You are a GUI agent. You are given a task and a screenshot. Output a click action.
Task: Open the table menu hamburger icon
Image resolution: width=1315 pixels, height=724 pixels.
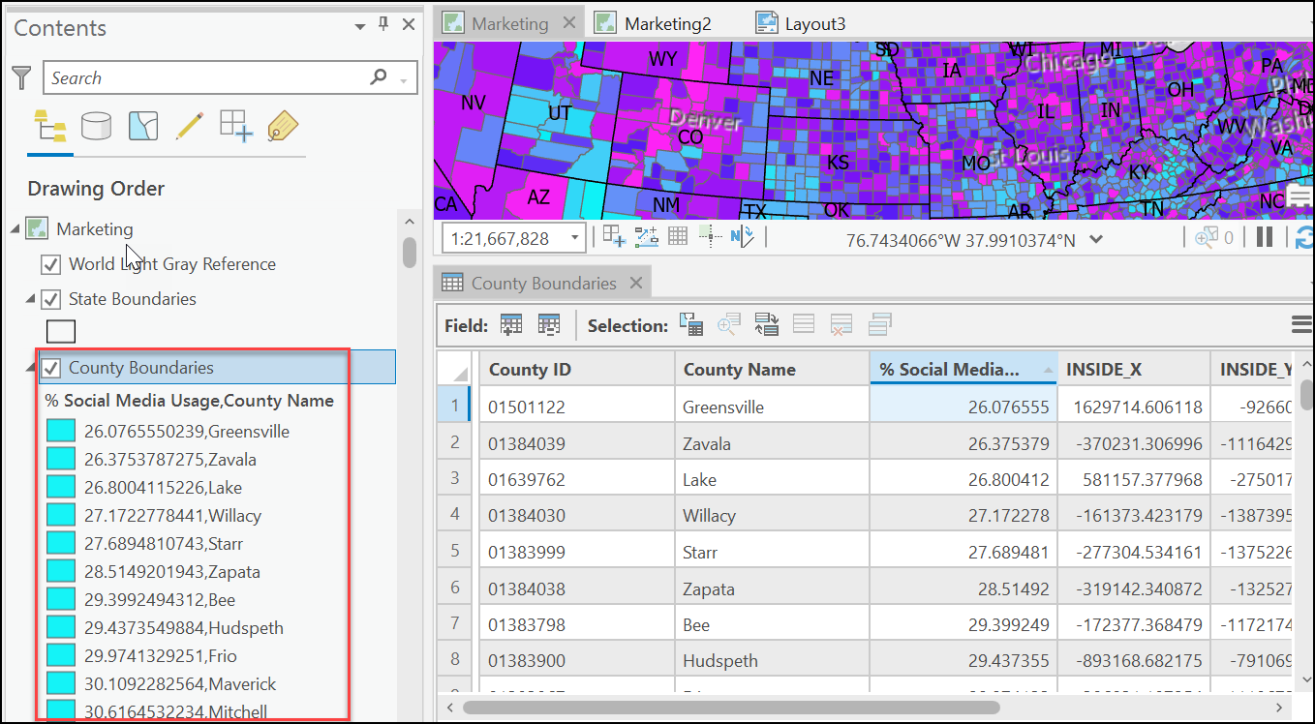(x=1303, y=324)
